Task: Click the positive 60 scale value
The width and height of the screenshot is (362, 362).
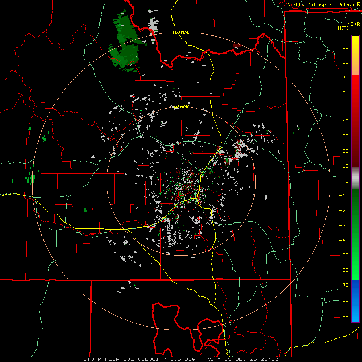Action: pyautogui.click(x=346, y=92)
